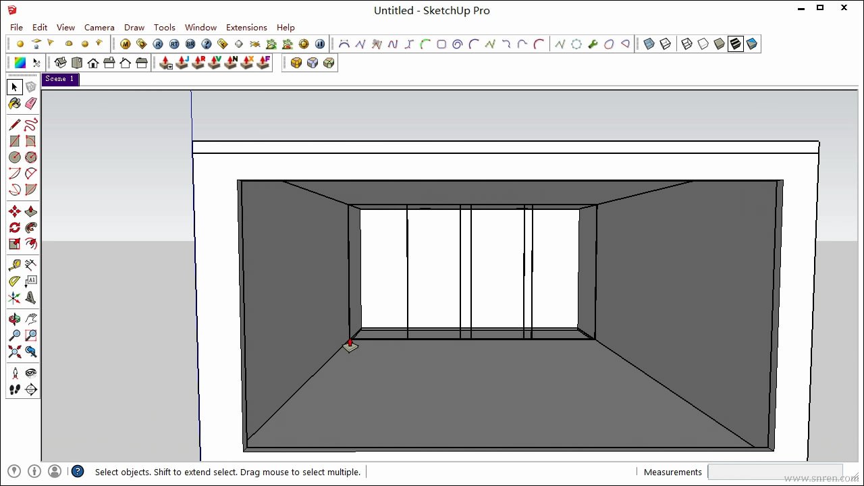
Task: Click the green wrench icon
Action: tap(593, 44)
